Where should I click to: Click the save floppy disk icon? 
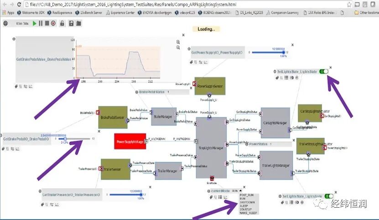71,23
